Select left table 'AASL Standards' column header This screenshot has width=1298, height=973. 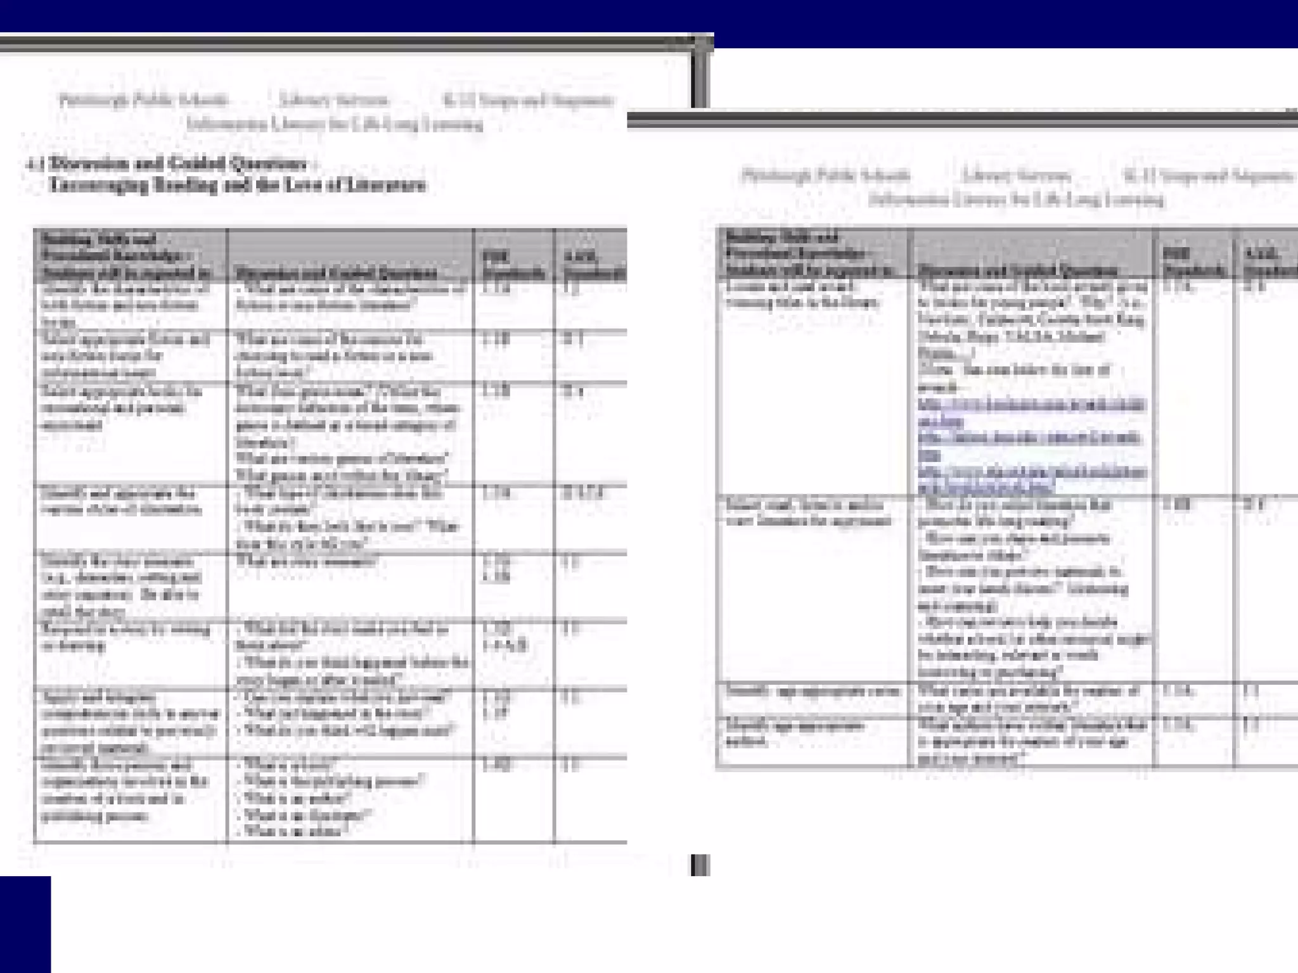[593, 265]
